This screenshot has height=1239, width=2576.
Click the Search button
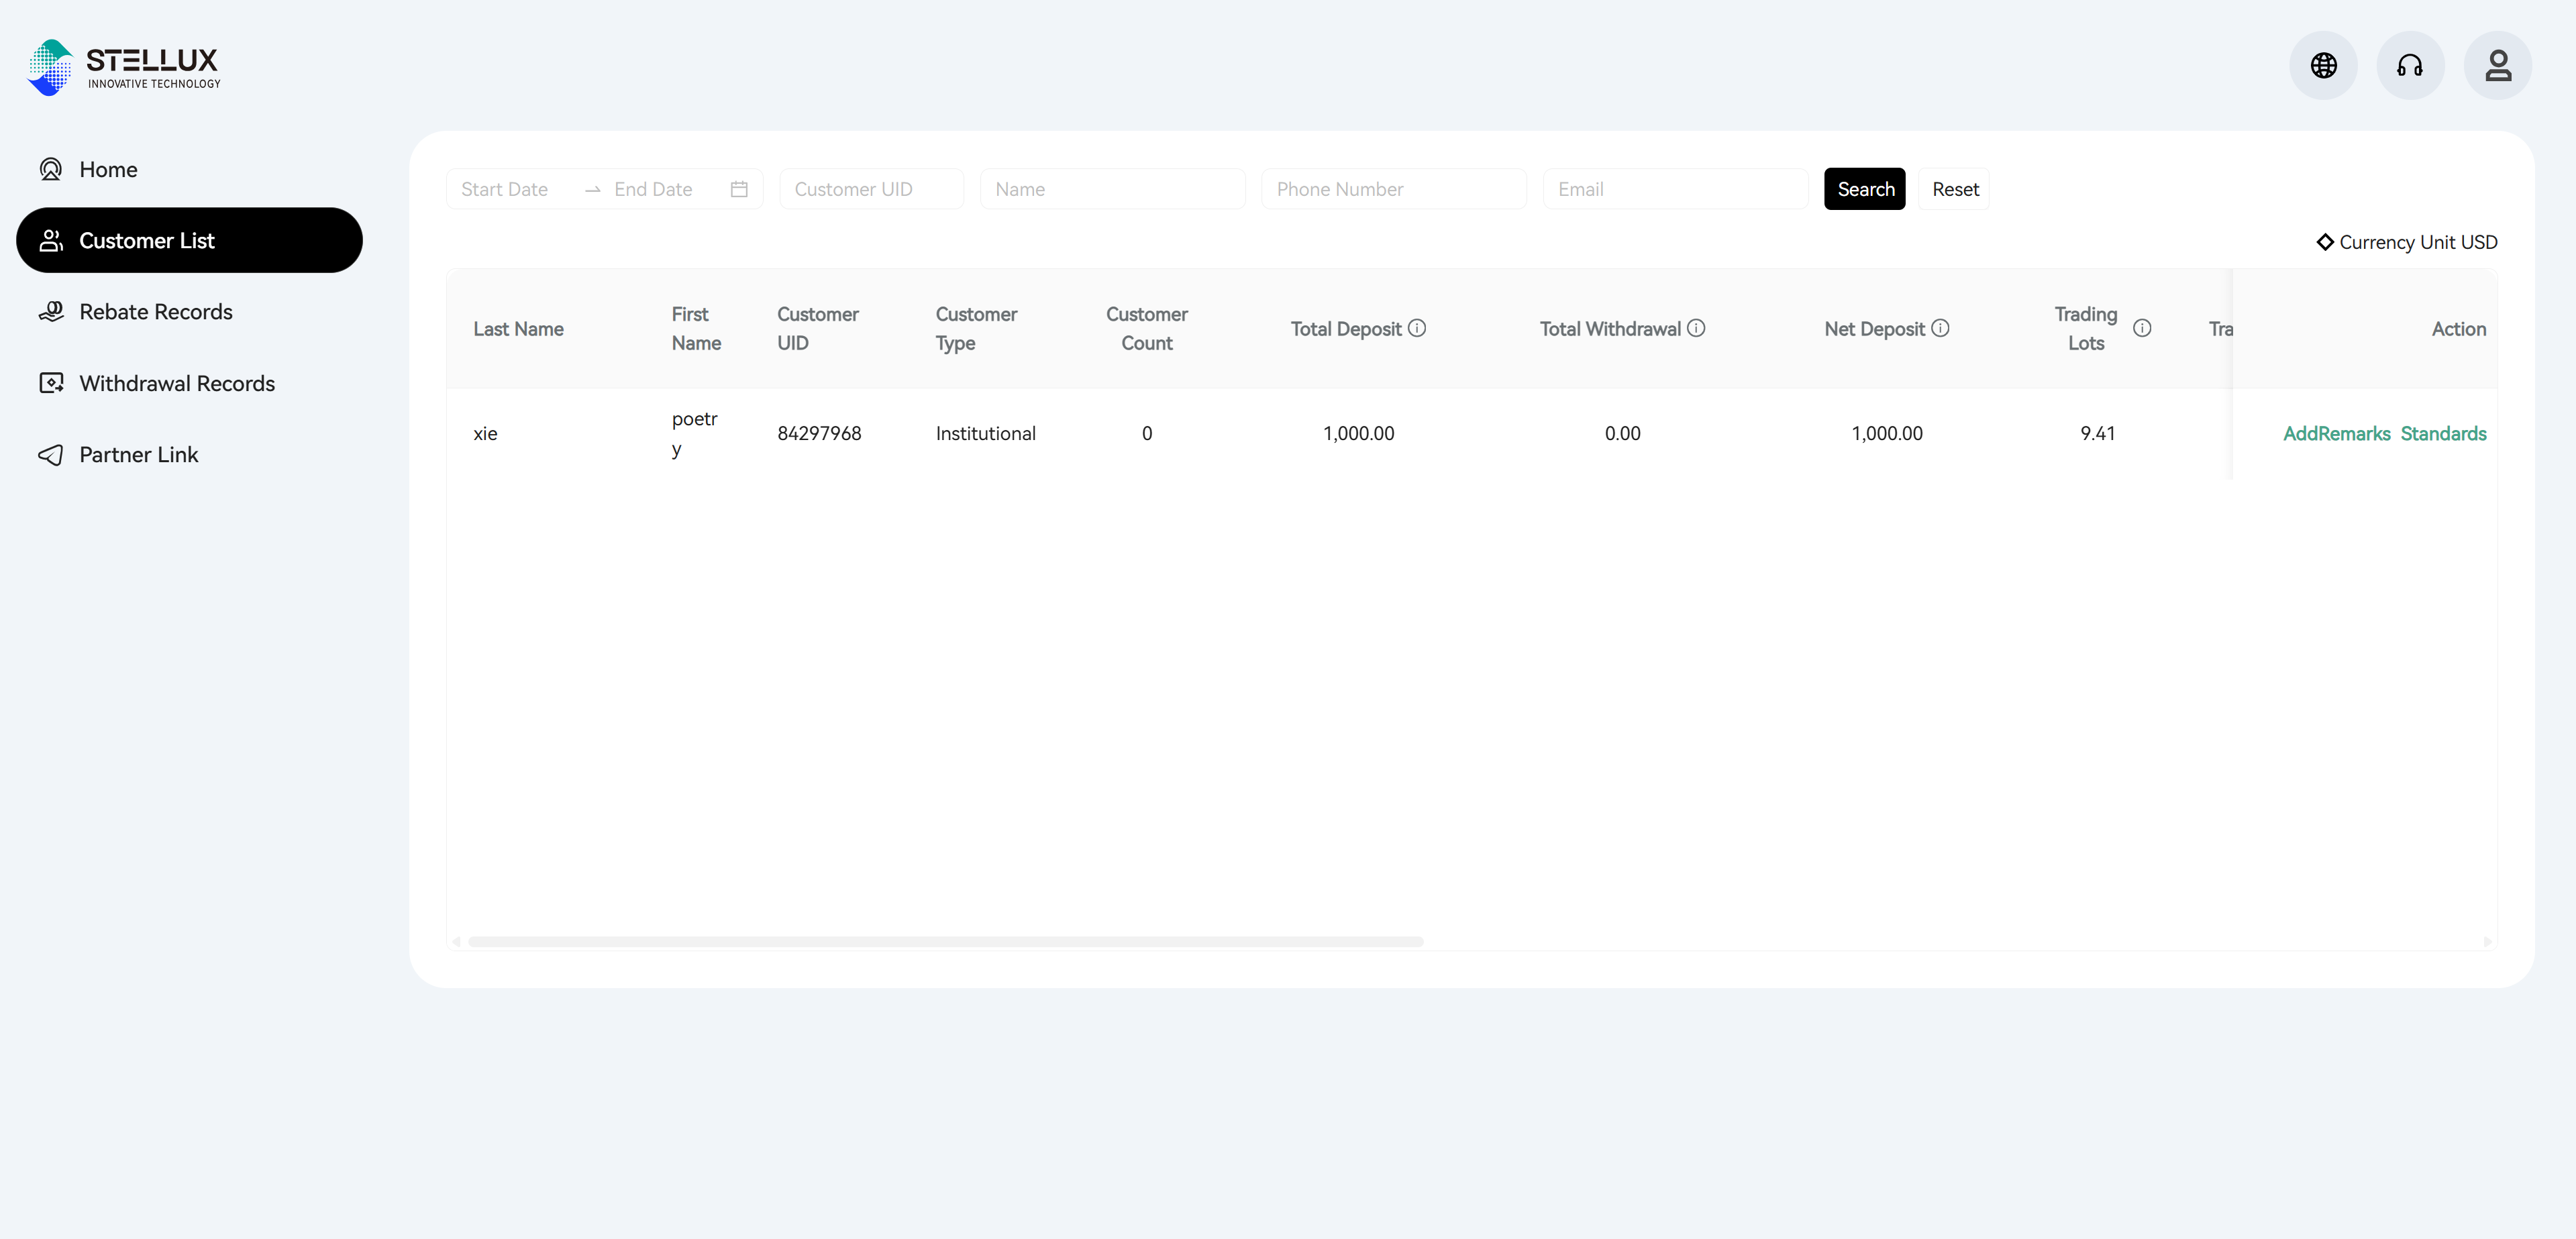point(1865,189)
